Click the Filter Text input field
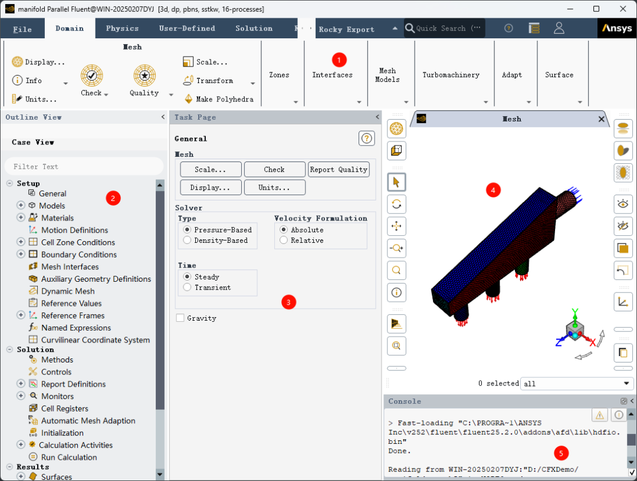This screenshot has width=637, height=481. pos(83,167)
